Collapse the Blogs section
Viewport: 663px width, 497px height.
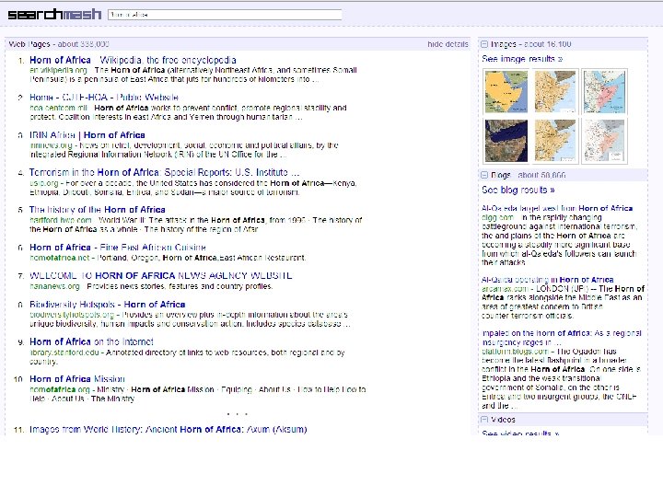pos(484,175)
